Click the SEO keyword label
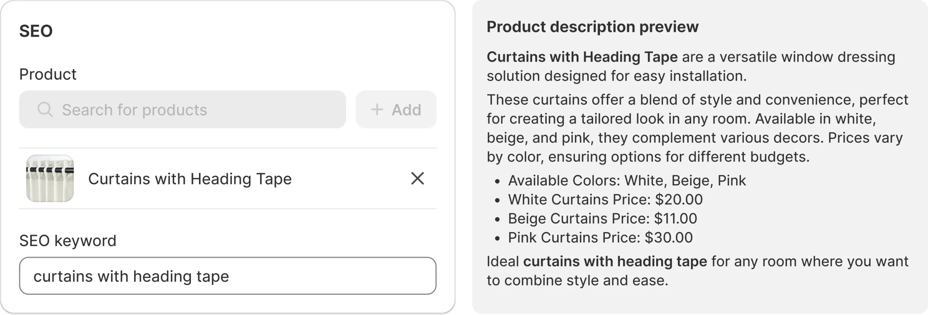 point(68,240)
